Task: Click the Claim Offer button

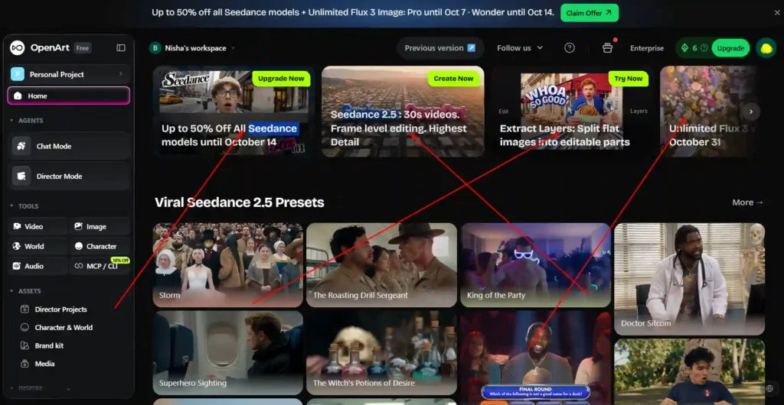Action: [x=589, y=13]
